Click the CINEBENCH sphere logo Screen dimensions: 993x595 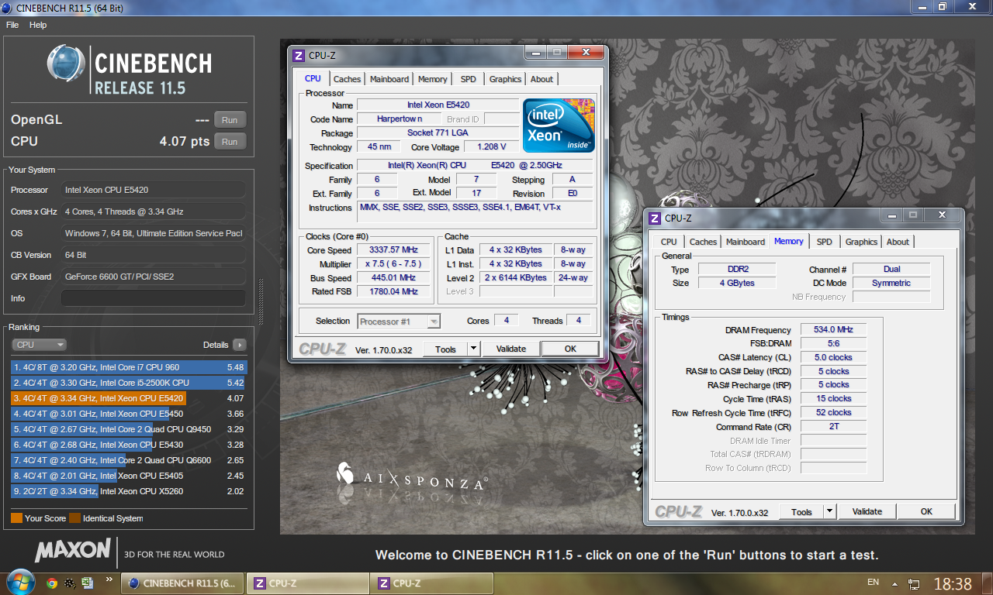click(66, 63)
